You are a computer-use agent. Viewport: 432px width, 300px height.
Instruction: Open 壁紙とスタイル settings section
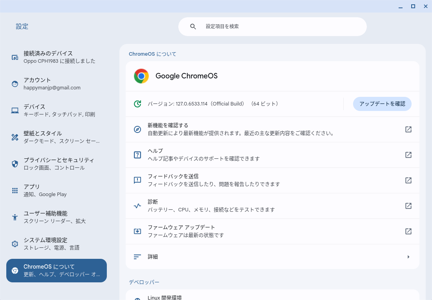[57, 137]
